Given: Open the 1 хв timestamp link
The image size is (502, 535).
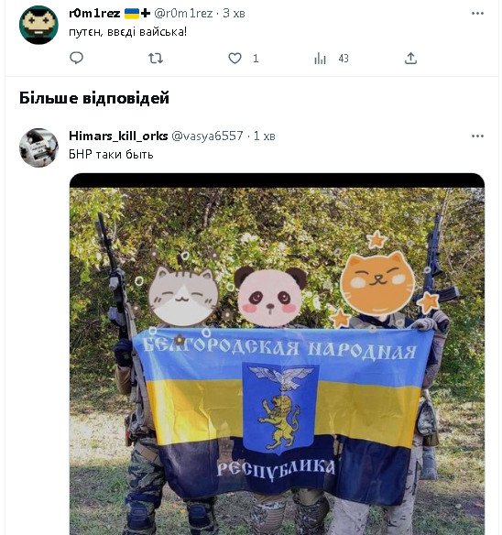Looking at the screenshot, I should click(264, 136).
